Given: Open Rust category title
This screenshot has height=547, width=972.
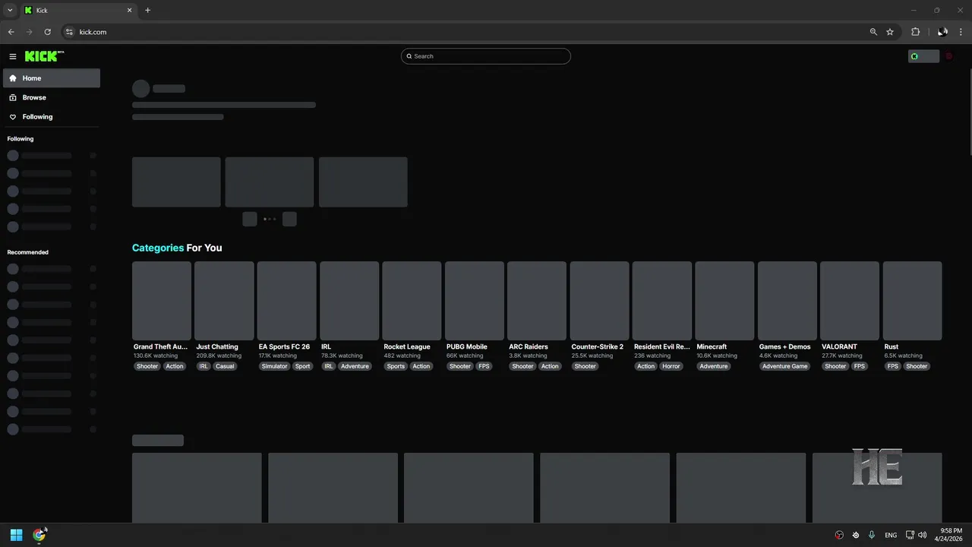Looking at the screenshot, I should pos(892,346).
